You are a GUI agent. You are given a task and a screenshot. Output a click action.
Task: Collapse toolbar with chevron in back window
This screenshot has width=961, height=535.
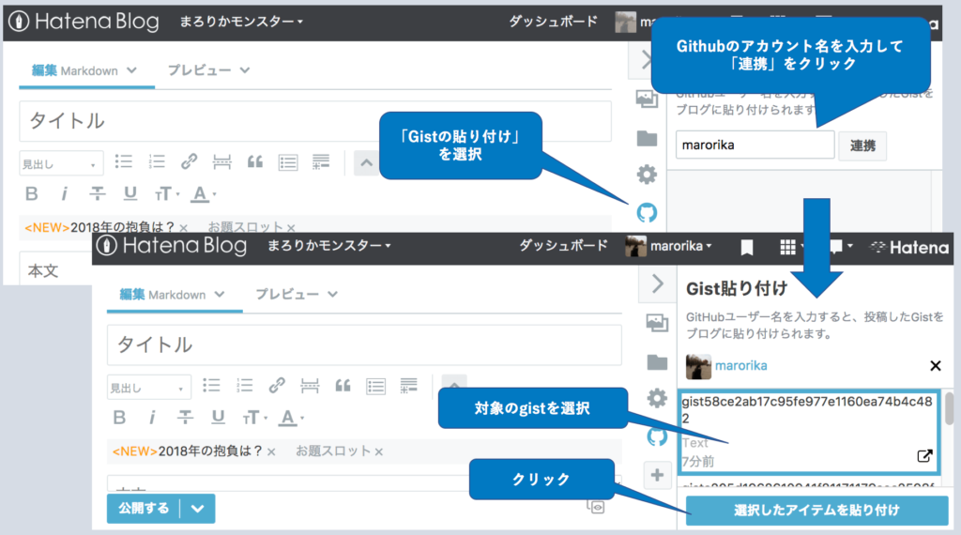367,163
